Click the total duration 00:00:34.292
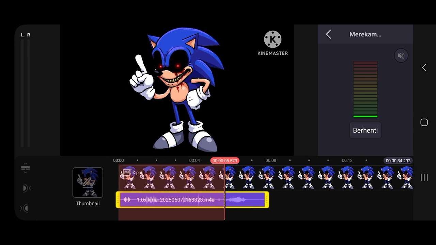This screenshot has height=245, width=436. pos(398,161)
